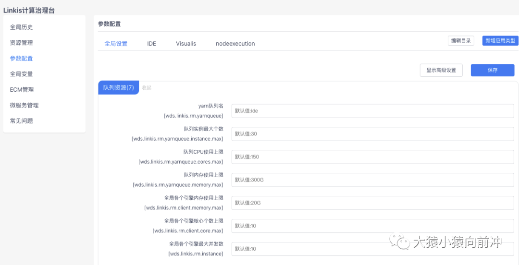Click 显示高级设置 button

[x=441, y=70]
